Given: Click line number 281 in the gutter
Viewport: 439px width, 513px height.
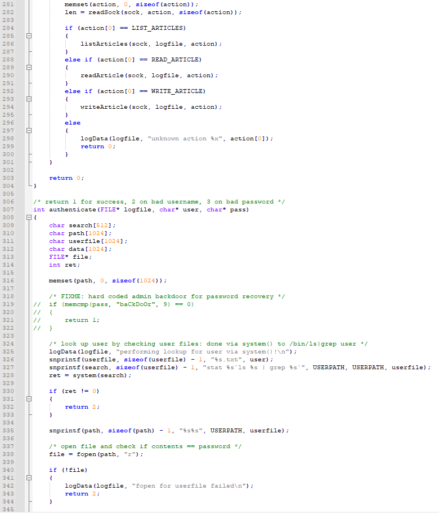Looking at the screenshot, I should (x=8, y=5).
